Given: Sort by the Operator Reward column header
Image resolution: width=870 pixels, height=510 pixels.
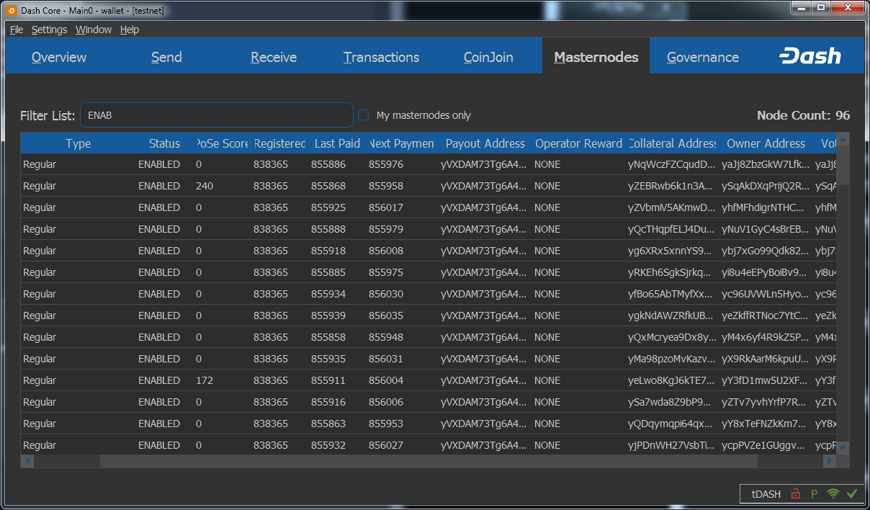Looking at the screenshot, I should click(578, 143).
